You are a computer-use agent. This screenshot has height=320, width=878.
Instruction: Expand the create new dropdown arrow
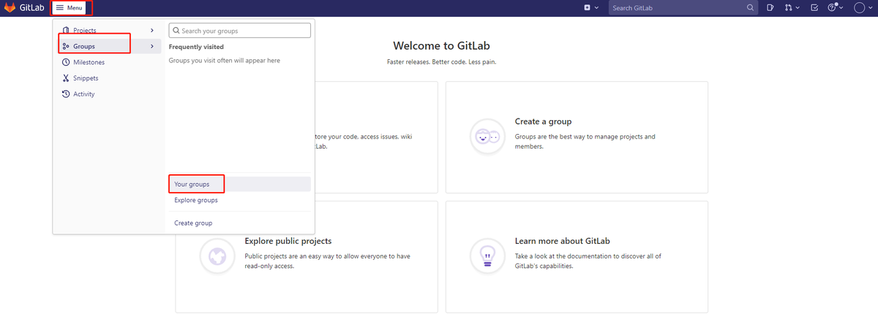click(596, 8)
